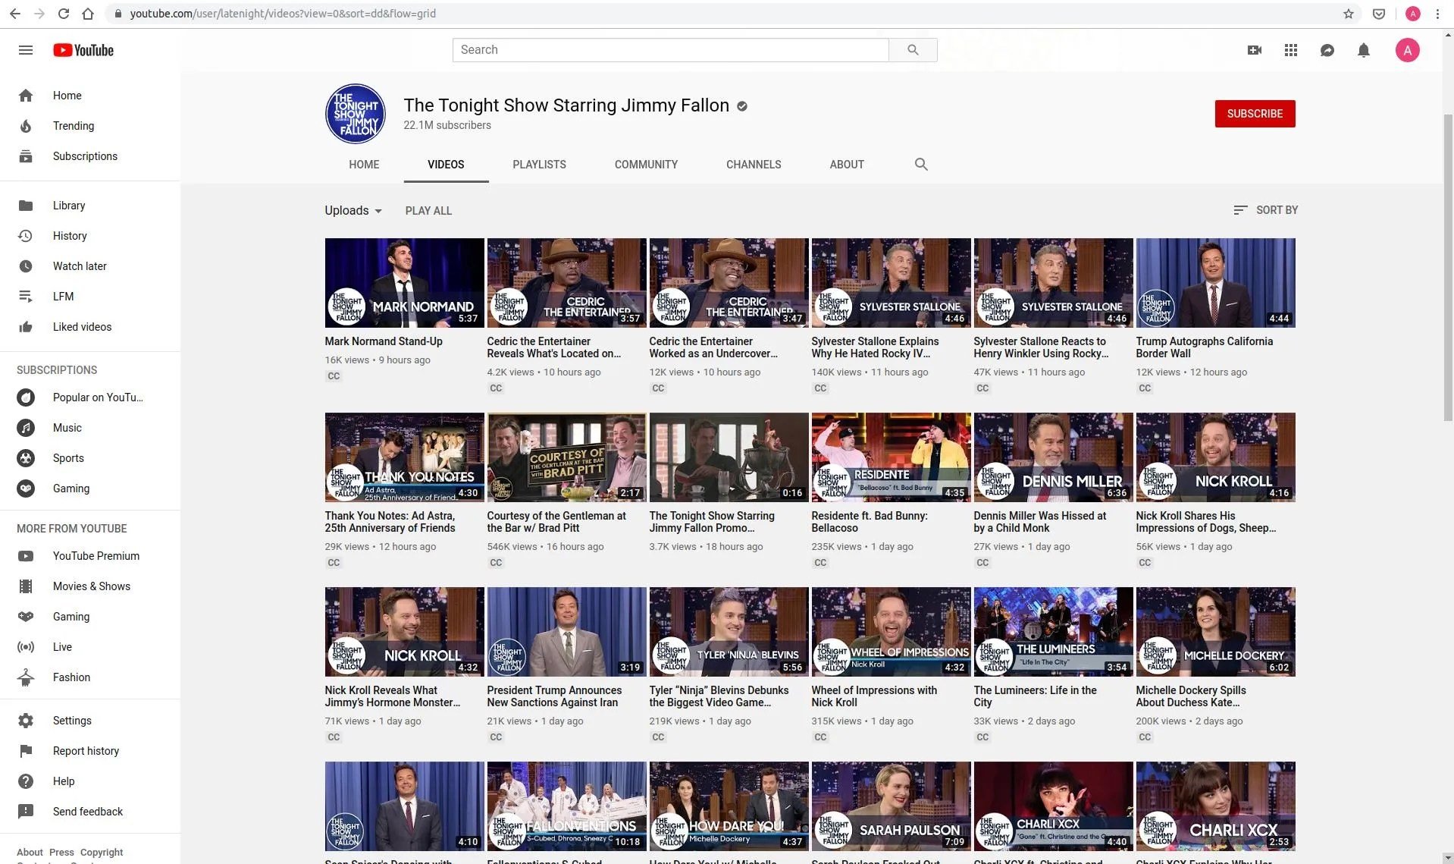Open the Popular on YouTube subscription
Screen dimensions: 1454x864
[x=90, y=397]
